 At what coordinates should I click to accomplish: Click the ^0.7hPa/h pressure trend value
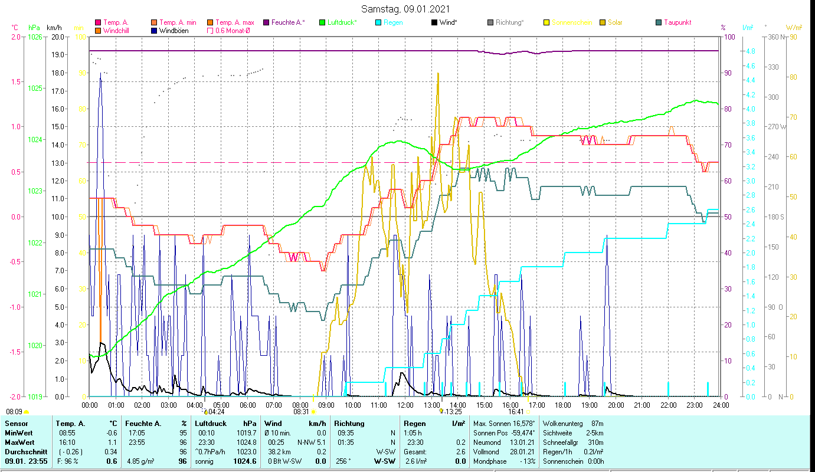(x=211, y=452)
